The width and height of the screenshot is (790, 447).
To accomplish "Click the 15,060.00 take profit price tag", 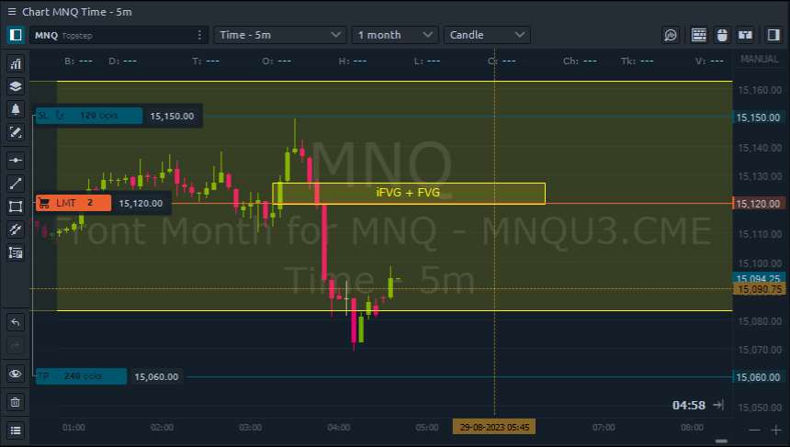I will 157,376.
